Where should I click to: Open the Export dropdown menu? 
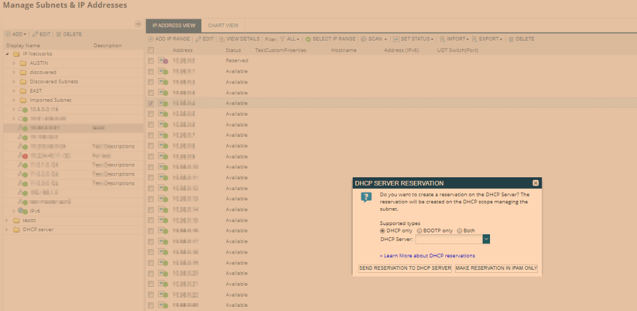487,39
